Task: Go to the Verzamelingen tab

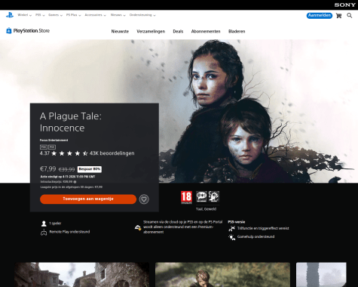Action: pyautogui.click(x=151, y=32)
